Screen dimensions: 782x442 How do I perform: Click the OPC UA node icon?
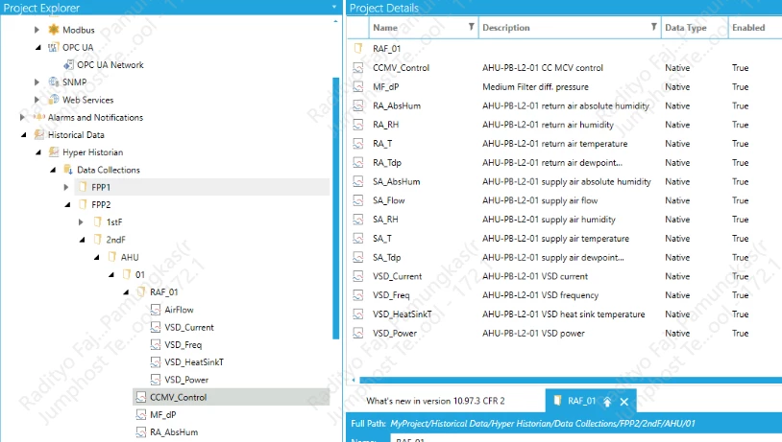click(x=54, y=47)
